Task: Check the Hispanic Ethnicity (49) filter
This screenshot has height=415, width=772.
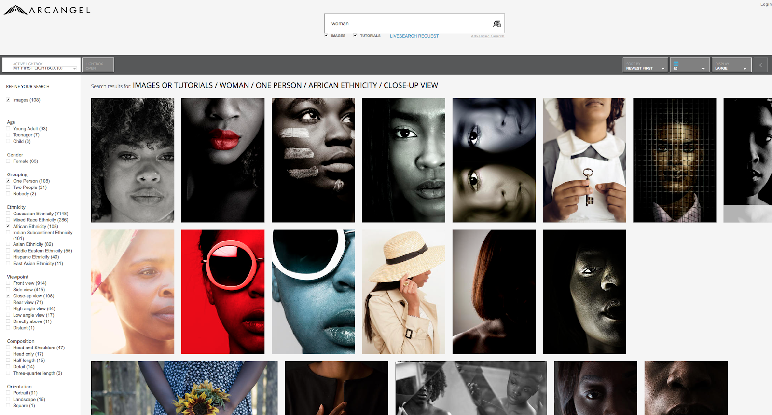Action: coord(8,257)
